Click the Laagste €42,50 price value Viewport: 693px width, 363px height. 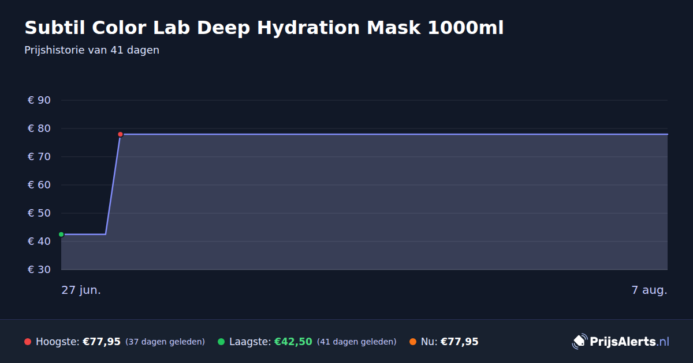coord(293,342)
